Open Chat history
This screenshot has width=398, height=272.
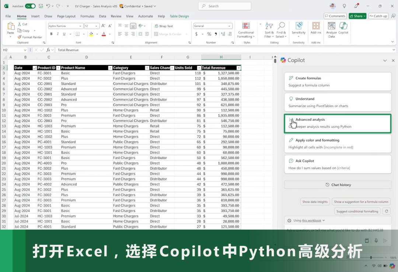click(338, 185)
